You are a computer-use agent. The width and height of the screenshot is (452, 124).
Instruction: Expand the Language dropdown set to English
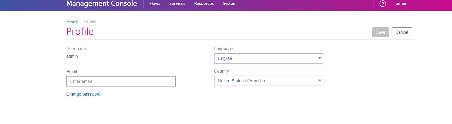(x=269, y=58)
